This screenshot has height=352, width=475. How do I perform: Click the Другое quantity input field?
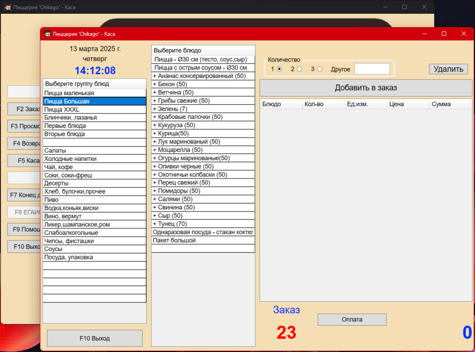coord(372,69)
